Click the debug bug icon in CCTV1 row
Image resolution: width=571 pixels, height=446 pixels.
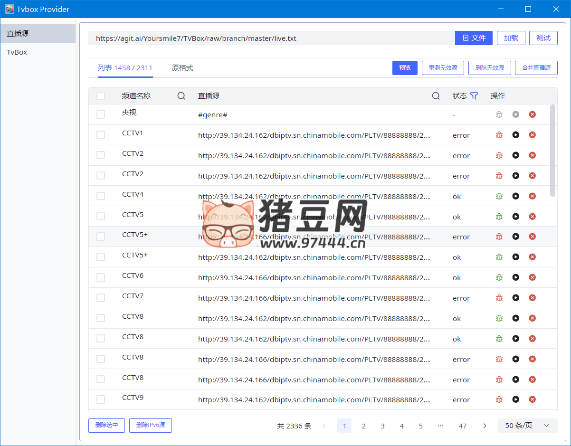tap(499, 135)
